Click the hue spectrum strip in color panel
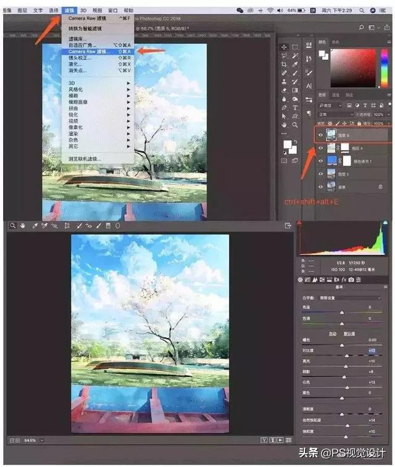Screen dimensions: 395x467 click(x=385, y=68)
